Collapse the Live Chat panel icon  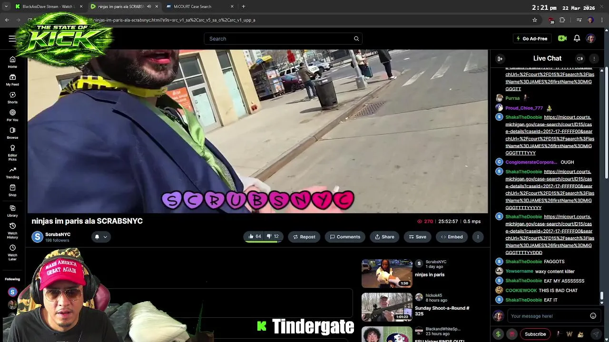[500, 58]
